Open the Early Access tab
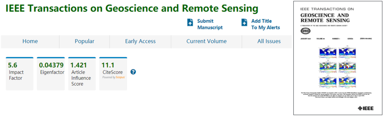This screenshot has height=116, width=384. click(x=140, y=42)
